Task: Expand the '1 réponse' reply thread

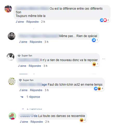Action: [33, 97]
